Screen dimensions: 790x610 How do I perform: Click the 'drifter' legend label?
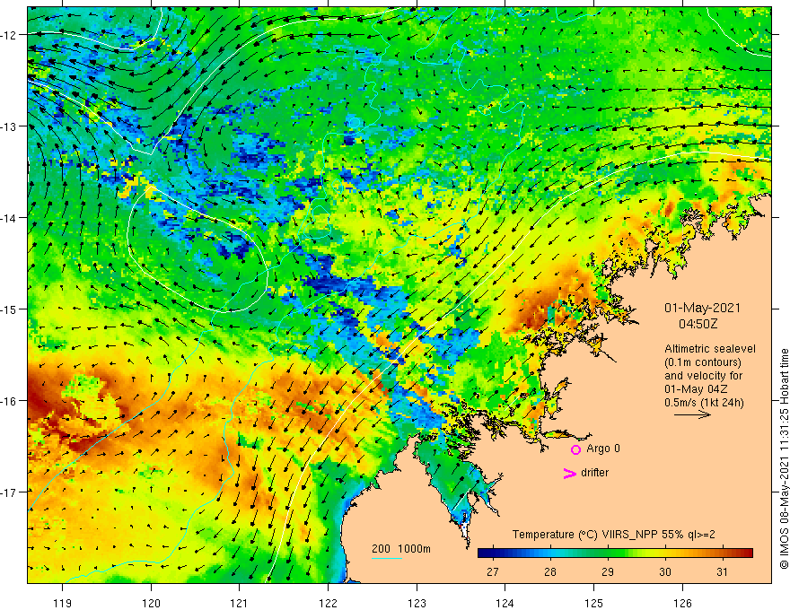594,473
